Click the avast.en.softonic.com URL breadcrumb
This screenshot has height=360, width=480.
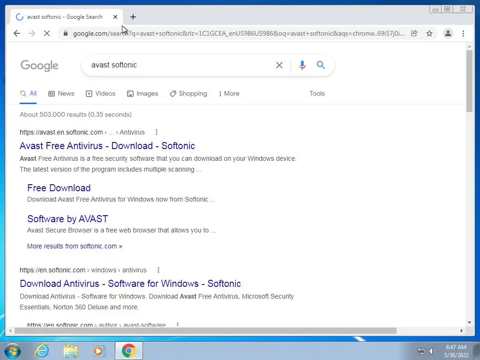coord(82,132)
